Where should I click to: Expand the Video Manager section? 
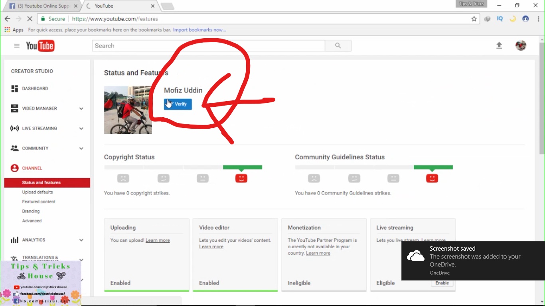(81, 108)
